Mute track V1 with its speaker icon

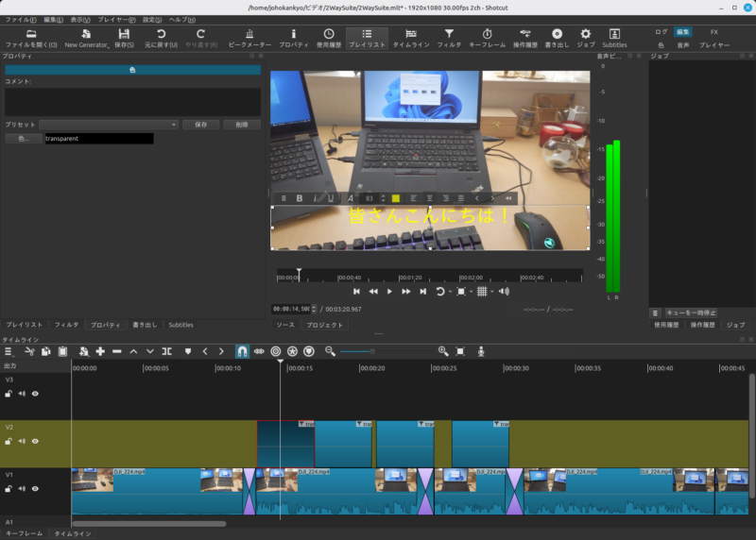[x=22, y=489]
